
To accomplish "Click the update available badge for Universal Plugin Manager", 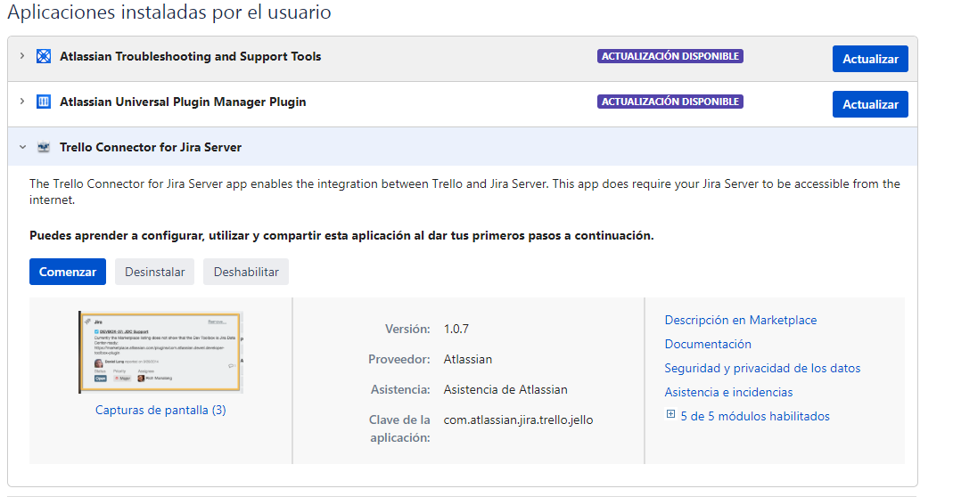I will click(x=670, y=102).
